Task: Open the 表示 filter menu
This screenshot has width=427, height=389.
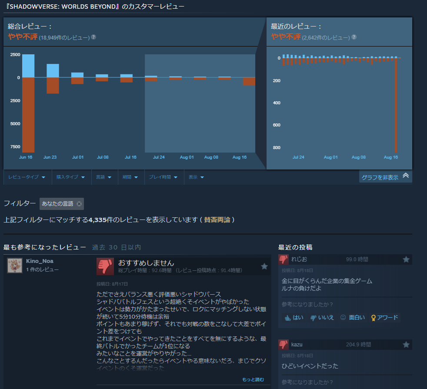Action: click(x=196, y=177)
